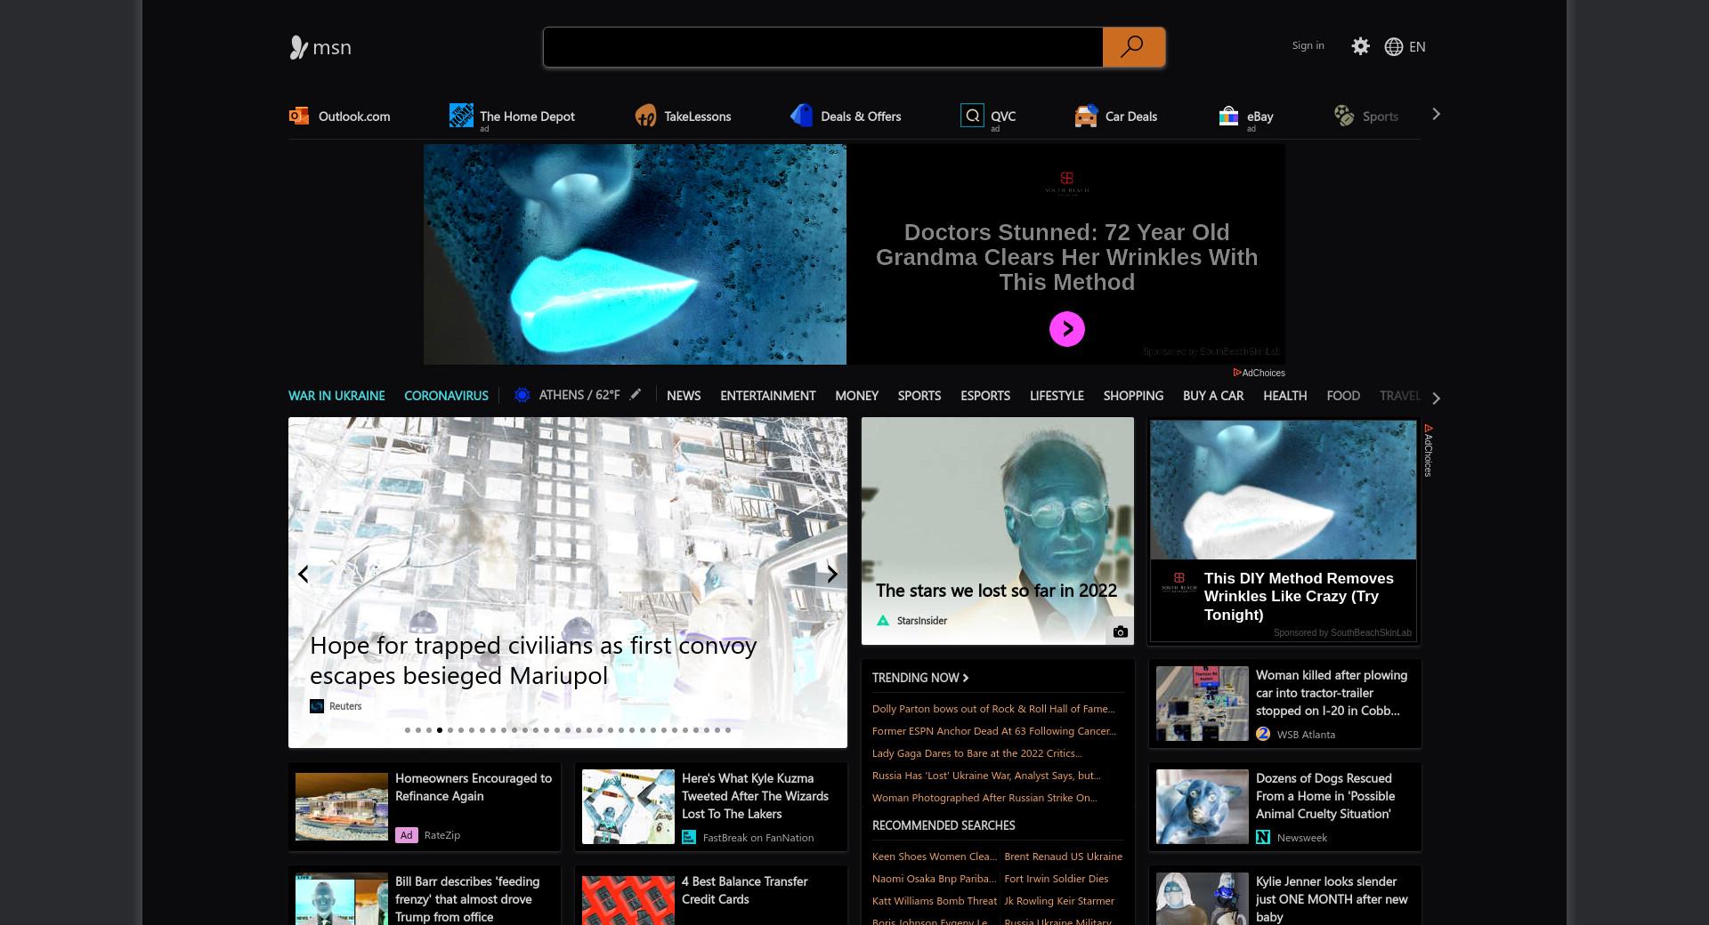1709x925 pixels.
Task: Open the NEWS category
Action: point(684,396)
